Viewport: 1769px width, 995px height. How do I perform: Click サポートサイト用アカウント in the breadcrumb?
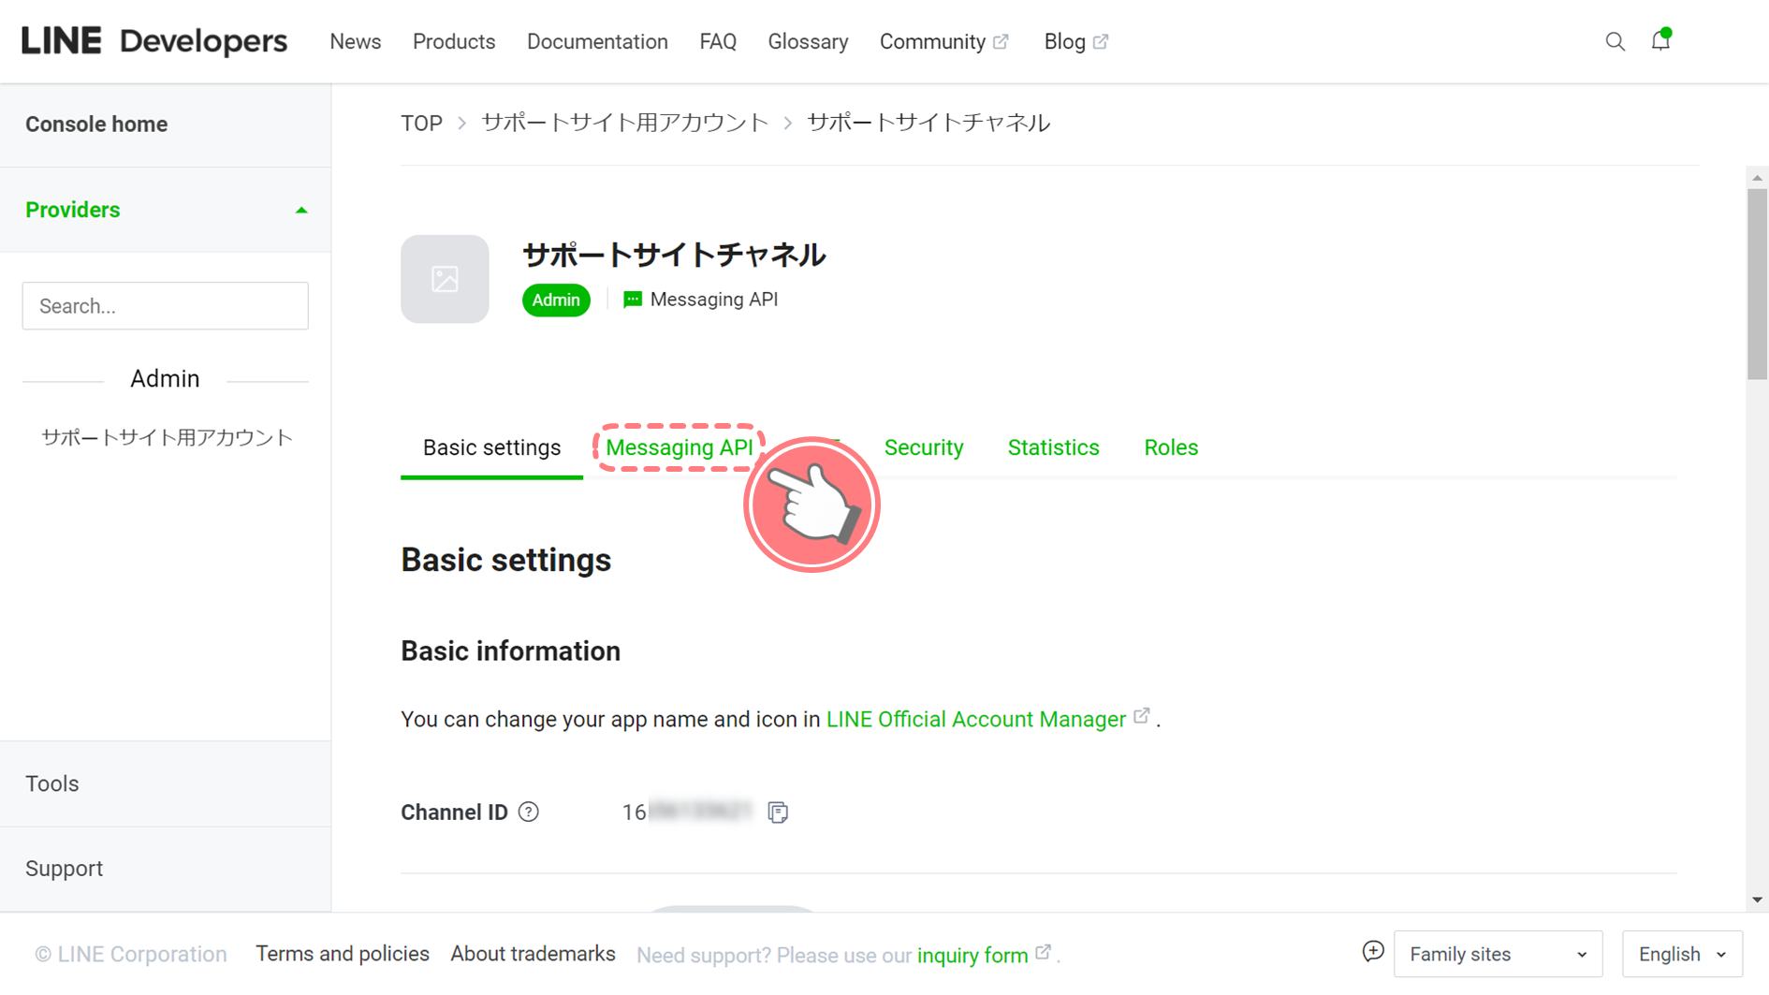[624, 123]
